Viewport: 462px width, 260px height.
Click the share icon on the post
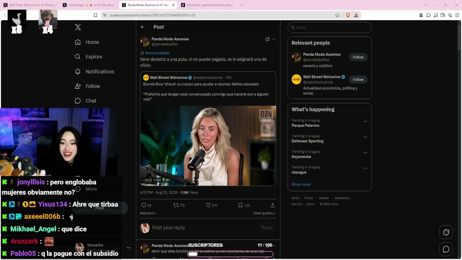(x=273, y=205)
